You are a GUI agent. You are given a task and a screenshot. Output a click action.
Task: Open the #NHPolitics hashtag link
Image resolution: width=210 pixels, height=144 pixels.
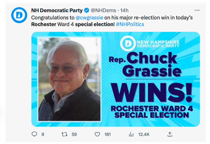click(x=130, y=24)
